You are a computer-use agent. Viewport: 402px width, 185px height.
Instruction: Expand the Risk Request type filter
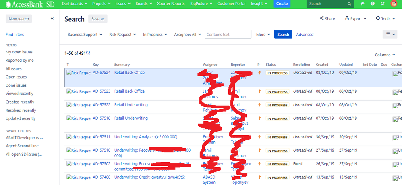[x=122, y=35]
